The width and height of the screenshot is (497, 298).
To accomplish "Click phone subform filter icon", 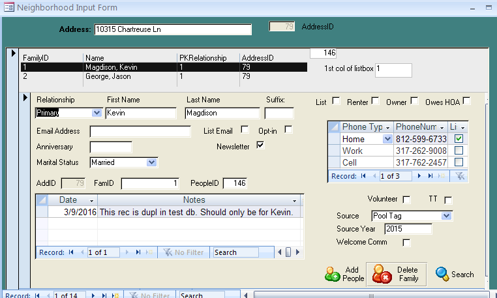I will click(x=460, y=176).
